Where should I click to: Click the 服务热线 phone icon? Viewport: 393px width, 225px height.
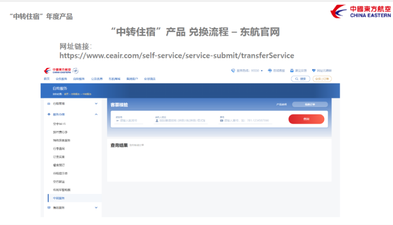(233, 71)
